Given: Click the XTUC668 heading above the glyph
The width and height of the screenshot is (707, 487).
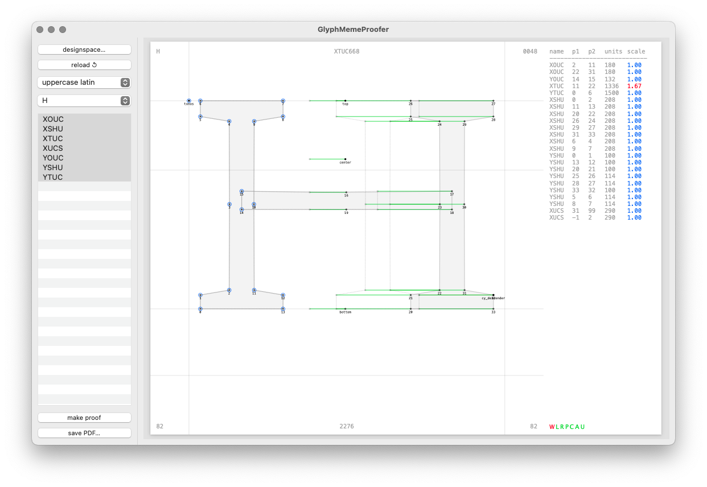Looking at the screenshot, I should click(346, 52).
